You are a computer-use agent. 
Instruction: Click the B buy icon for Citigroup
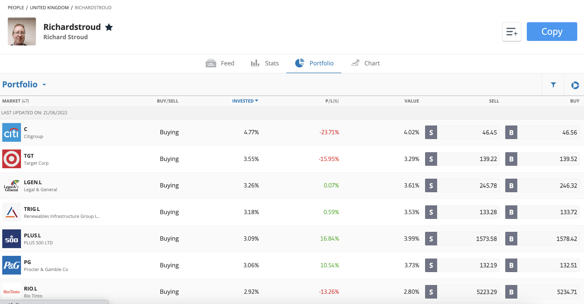(x=511, y=132)
